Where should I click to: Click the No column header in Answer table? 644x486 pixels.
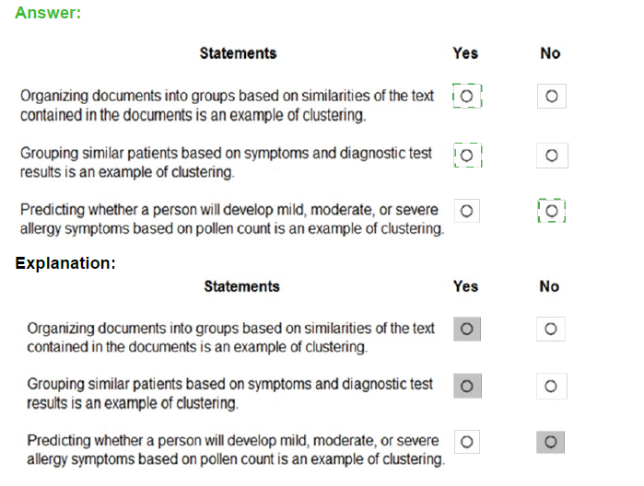[x=550, y=53]
